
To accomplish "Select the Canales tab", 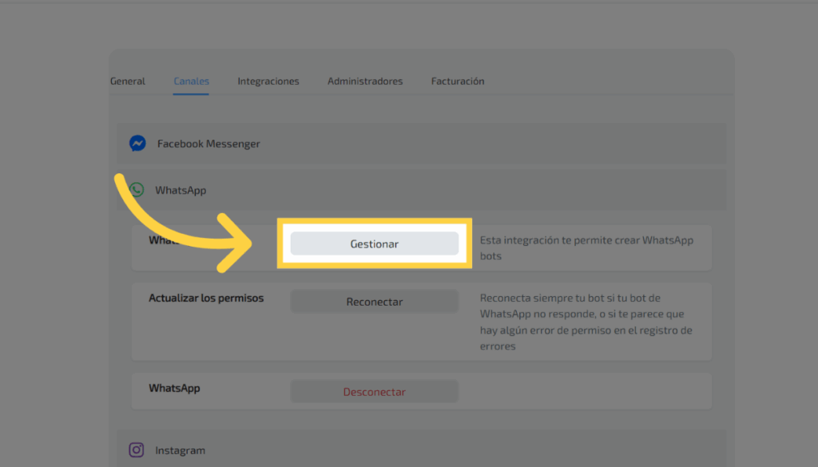I will tap(191, 81).
